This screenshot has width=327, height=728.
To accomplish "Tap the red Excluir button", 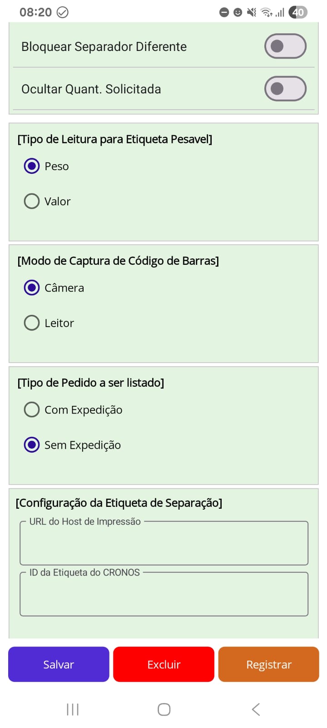I will click(163, 664).
